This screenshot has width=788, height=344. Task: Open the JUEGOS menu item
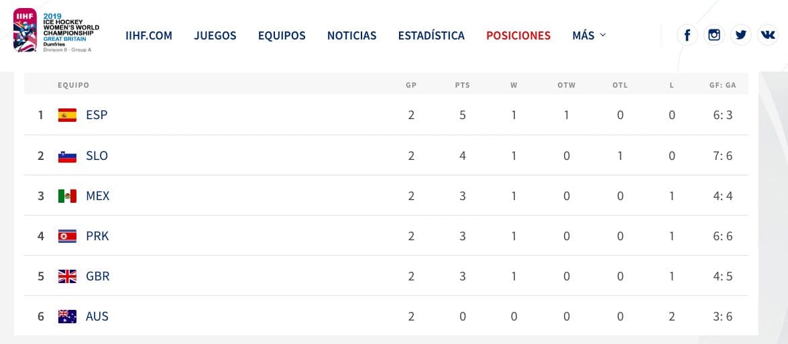click(215, 35)
